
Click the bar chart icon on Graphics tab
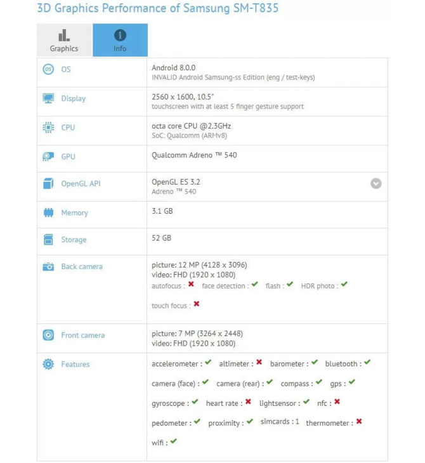(x=64, y=35)
